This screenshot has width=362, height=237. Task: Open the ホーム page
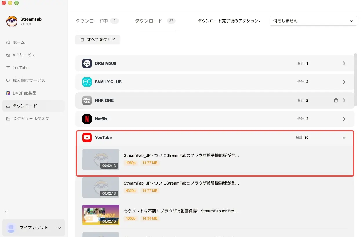34,42
